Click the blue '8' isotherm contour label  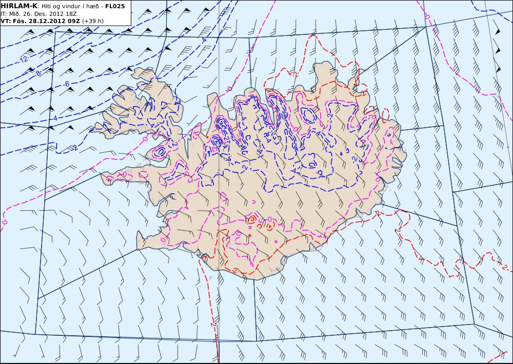coord(38,73)
